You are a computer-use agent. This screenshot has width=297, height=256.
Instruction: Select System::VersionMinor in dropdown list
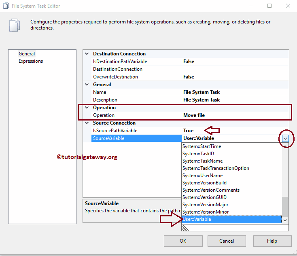click(x=232, y=212)
